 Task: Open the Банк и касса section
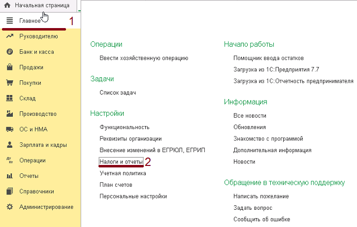pyautogui.click(x=36, y=52)
